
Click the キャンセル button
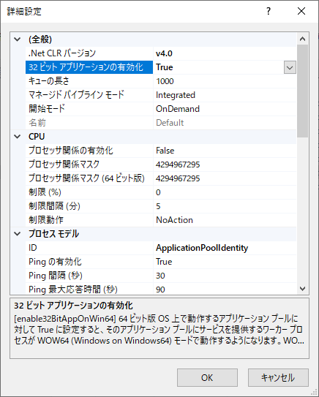(x=278, y=377)
